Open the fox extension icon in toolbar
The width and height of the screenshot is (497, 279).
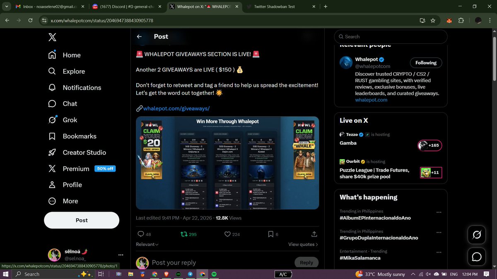(449, 20)
